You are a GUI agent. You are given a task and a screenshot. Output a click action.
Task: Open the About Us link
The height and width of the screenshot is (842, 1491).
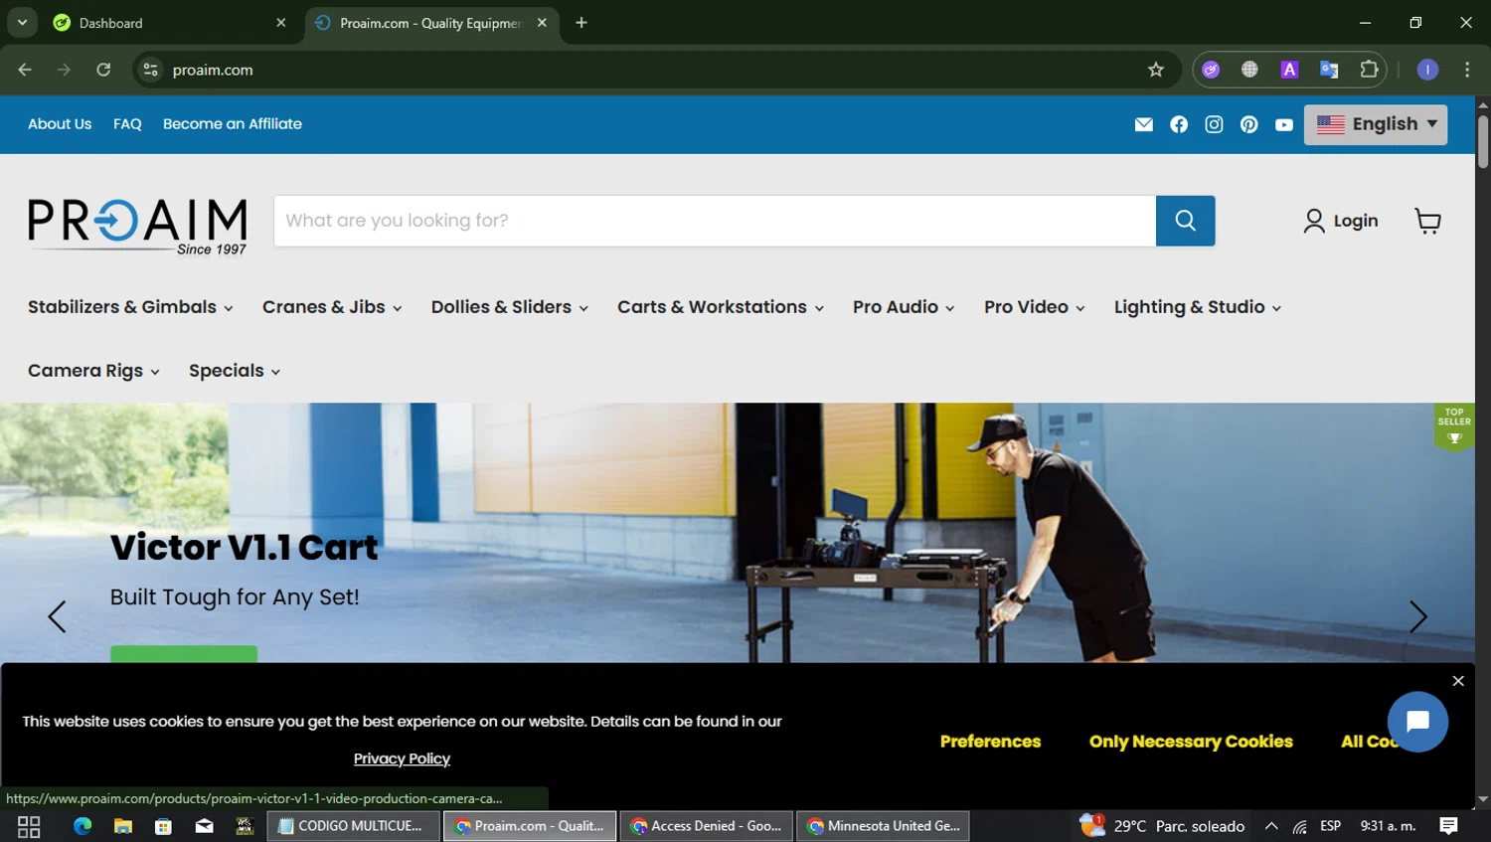click(x=60, y=124)
